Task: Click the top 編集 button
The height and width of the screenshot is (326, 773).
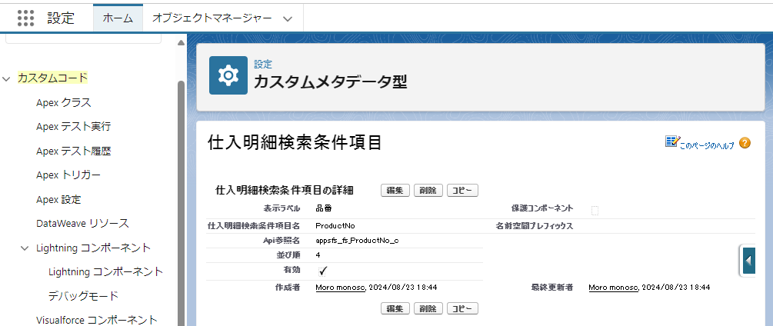Action: tap(395, 191)
